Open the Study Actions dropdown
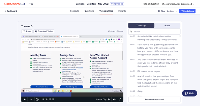The image size is (200, 106). click(x=167, y=11)
